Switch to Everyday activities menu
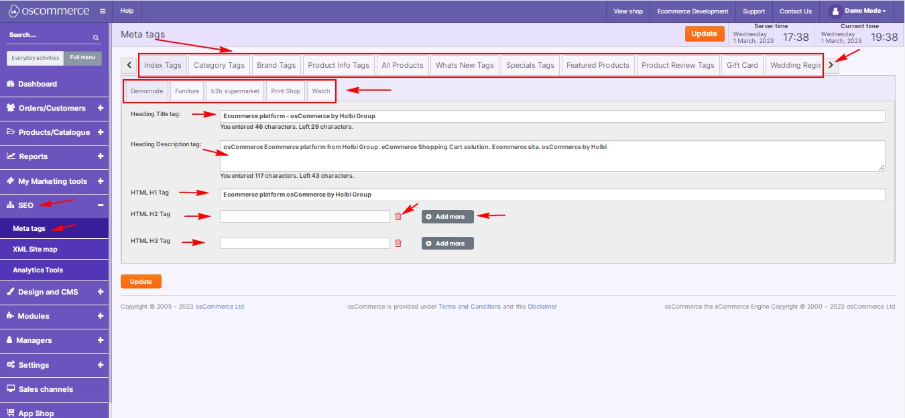The width and height of the screenshot is (905, 418). pos(36,58)
